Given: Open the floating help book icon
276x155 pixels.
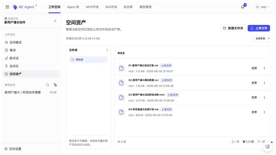Looking at the screenshot, I should click(267, 146).
